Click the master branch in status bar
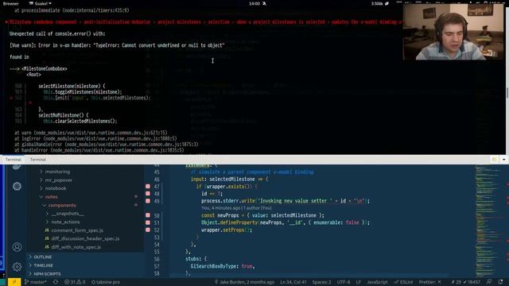The image size is (509, 286). pos(35,282)
